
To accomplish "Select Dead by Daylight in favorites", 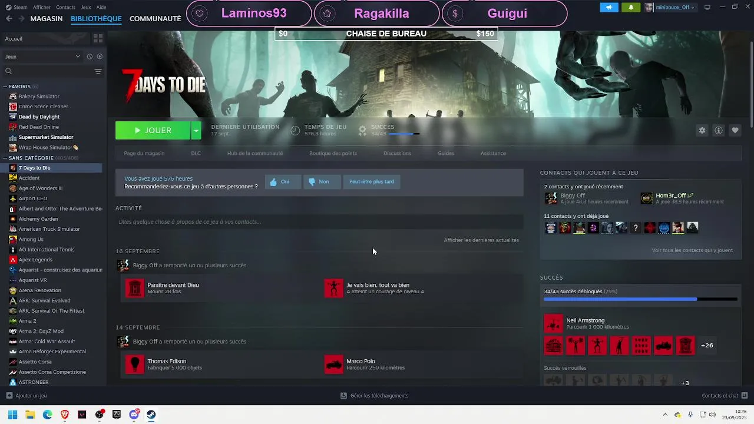I will (x=39, y=117).
